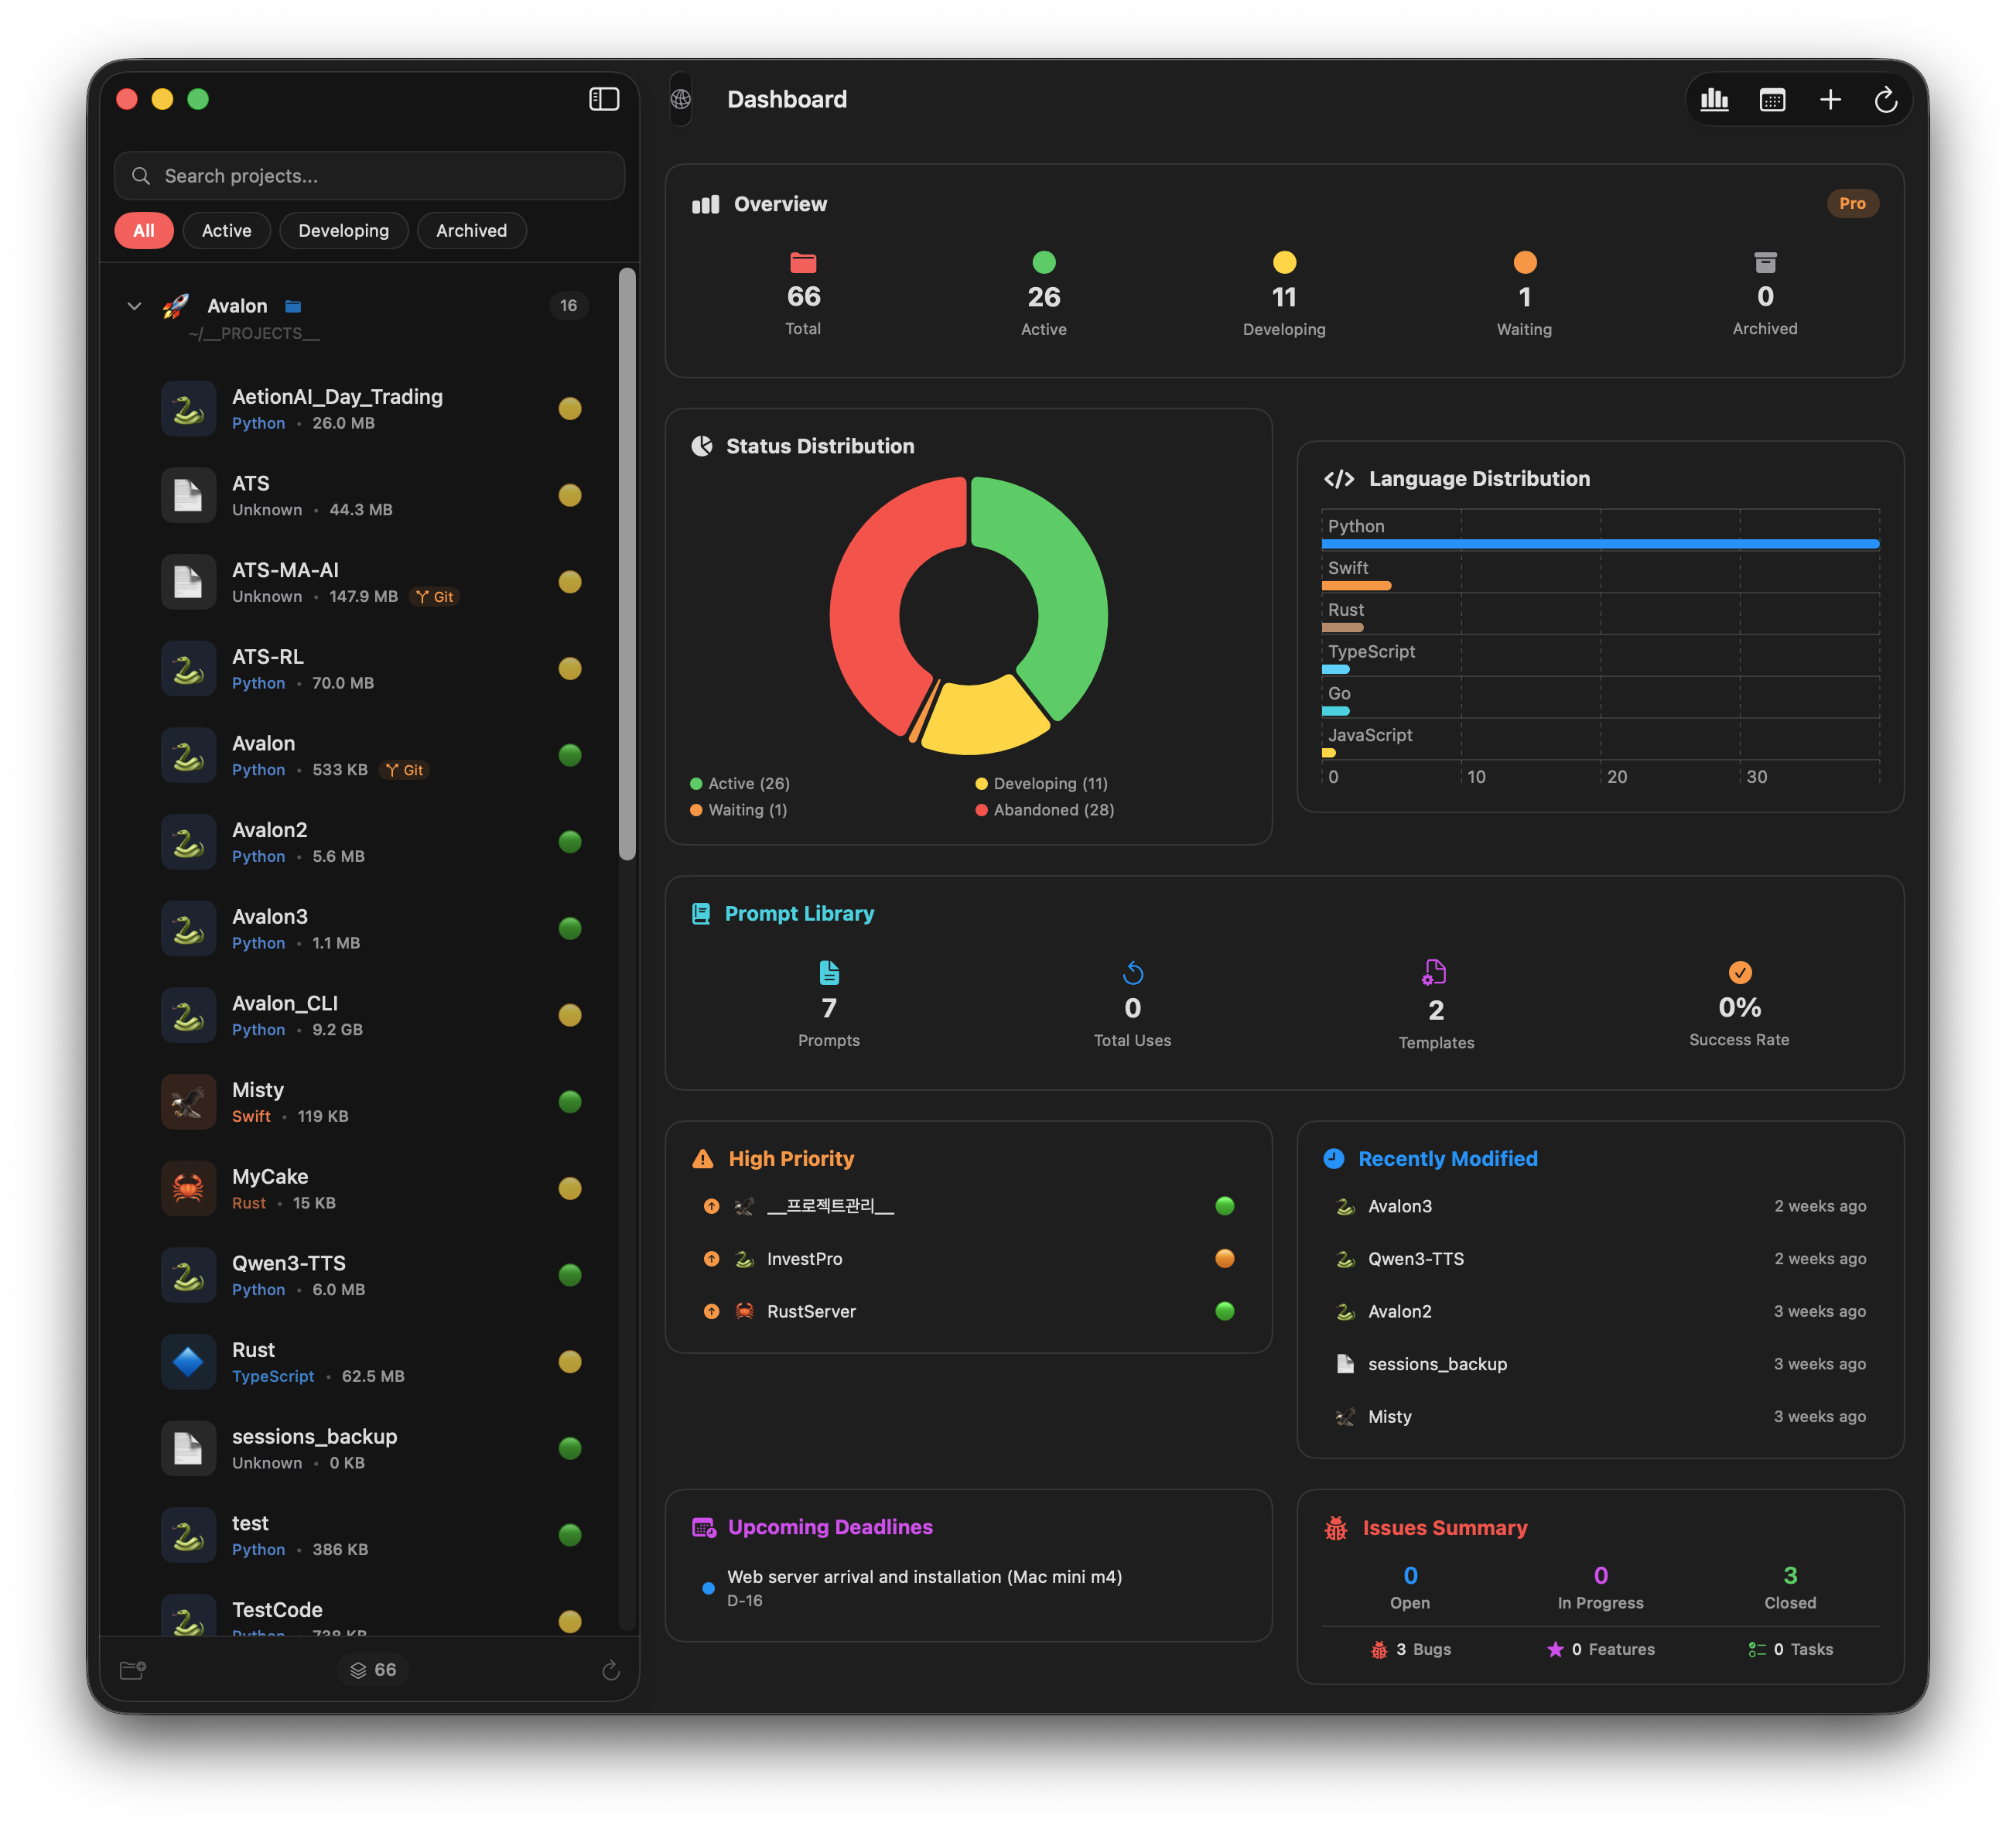Toggle the Archived filter pill
Screen dimensions: 2016x1829
(x=471, y=230)
